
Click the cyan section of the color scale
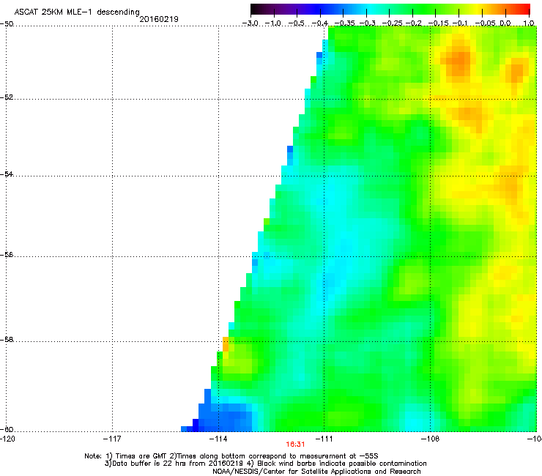click(371, 10)
